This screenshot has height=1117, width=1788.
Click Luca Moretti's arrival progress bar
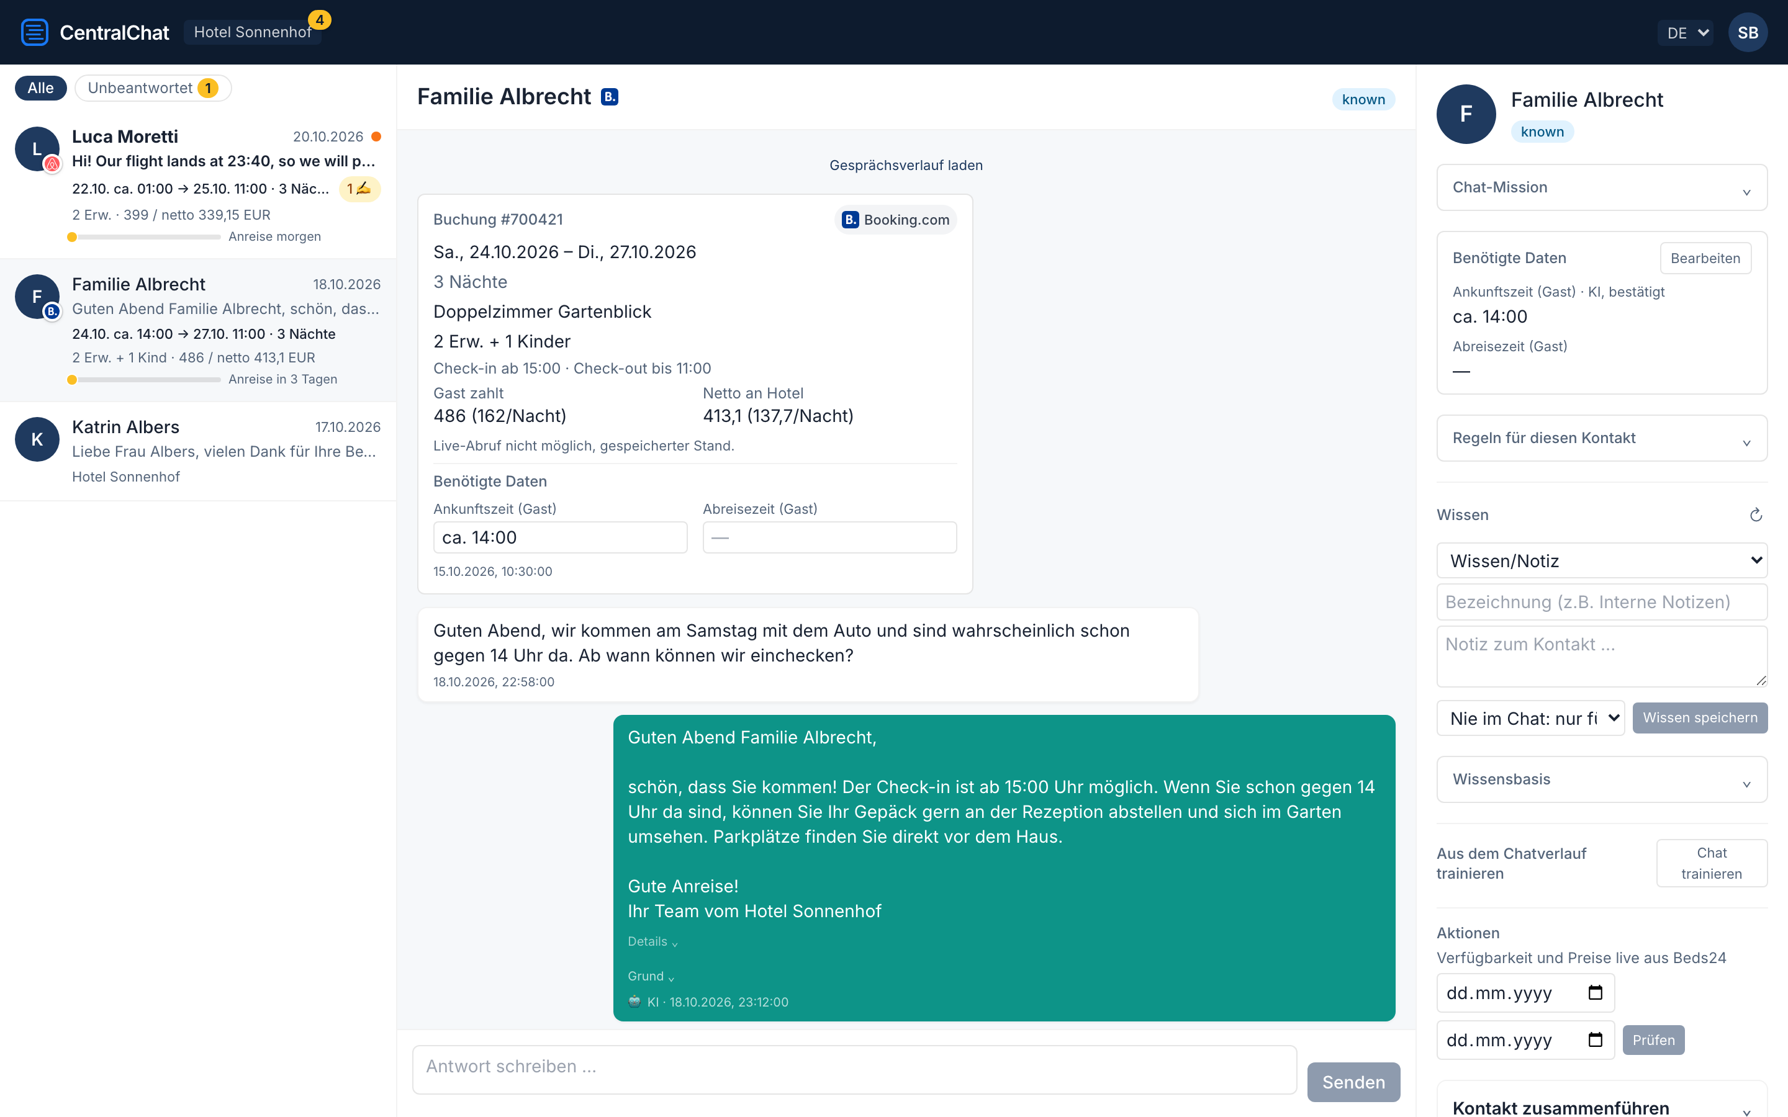(144, 237)
